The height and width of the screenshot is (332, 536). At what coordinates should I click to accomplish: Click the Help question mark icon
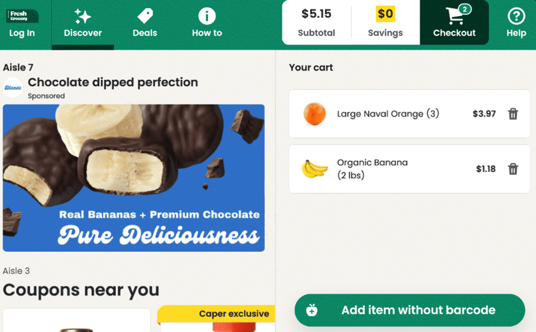(516, 16)
